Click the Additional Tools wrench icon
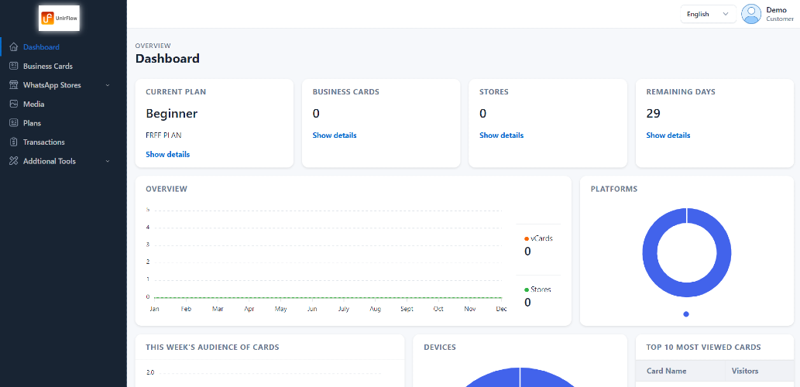Viewport: 800px width, 387px height. 14,161
